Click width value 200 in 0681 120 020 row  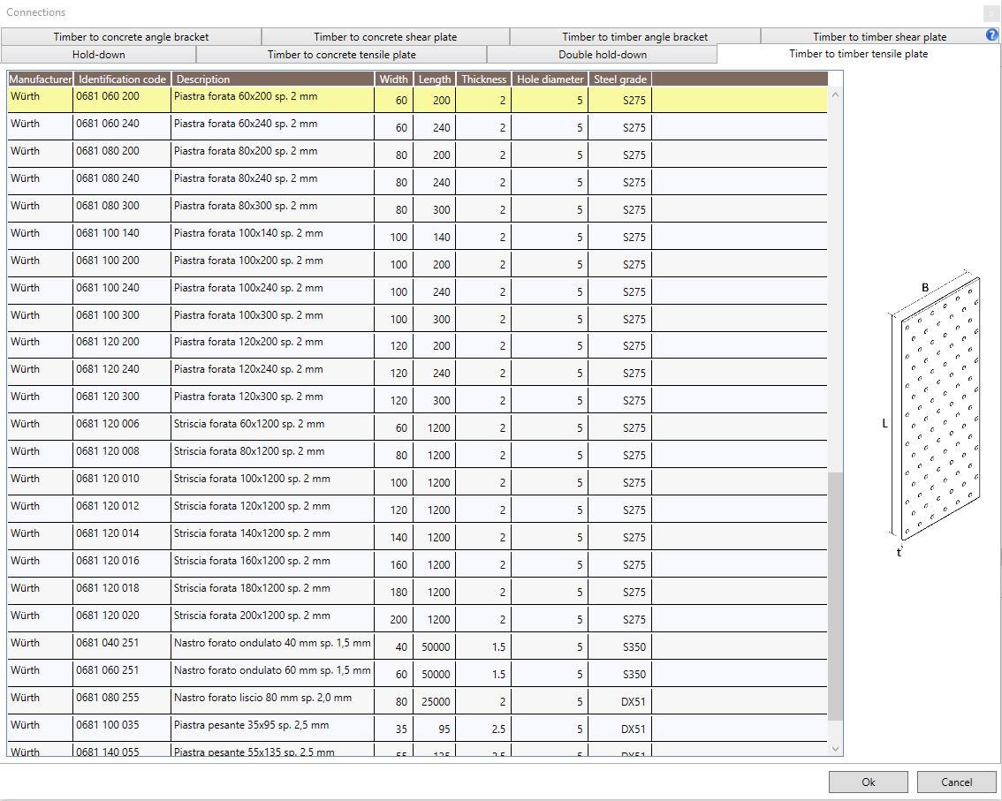(x=394, y=620)
